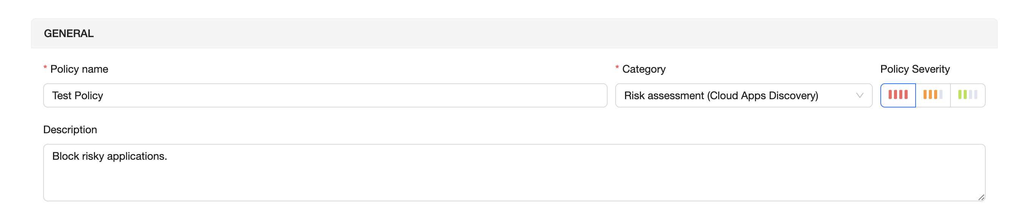Click the "Risk assessment (Cloud Apps Discovery)" text
1019x212 pixels.
point(721,96)
